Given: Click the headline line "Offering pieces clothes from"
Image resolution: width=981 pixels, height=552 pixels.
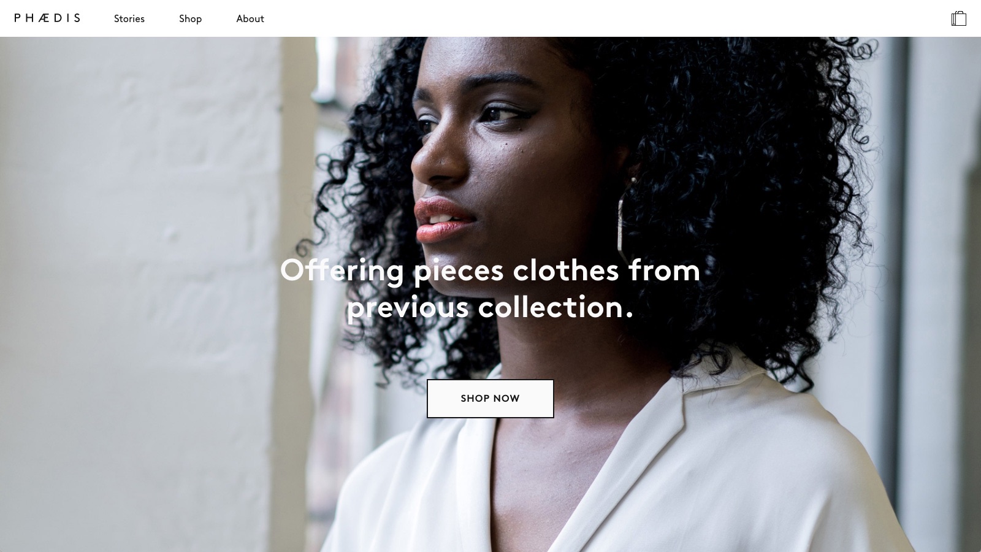Looking at the screenshot, I should pos(490,270).
